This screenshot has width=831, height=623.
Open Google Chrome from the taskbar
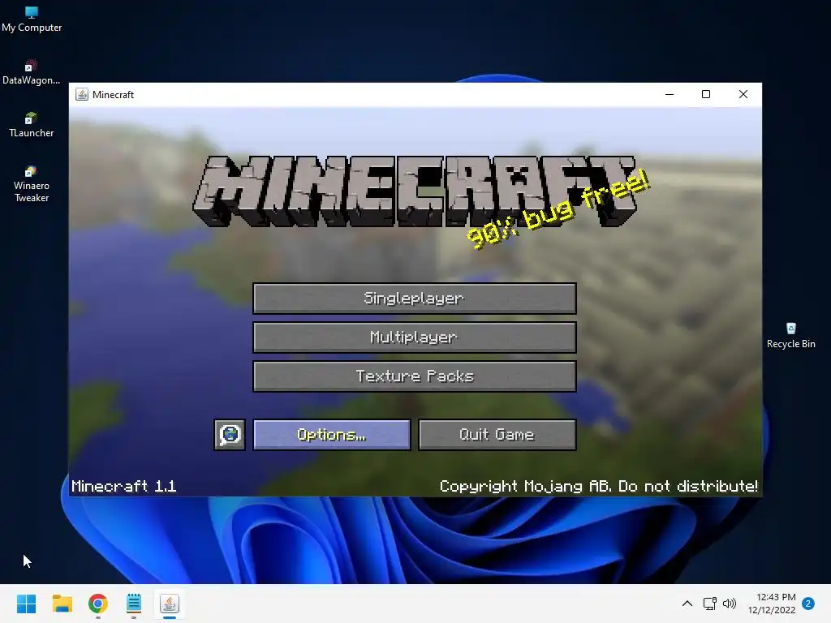pyautogui.click(x=98, y=604)
